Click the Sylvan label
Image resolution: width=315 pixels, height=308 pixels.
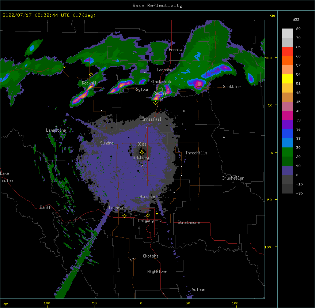pos(143,90)
